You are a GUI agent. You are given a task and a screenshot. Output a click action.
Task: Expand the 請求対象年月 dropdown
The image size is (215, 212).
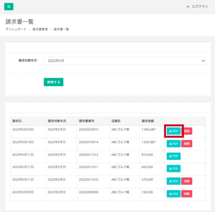(x=124, y=61)
